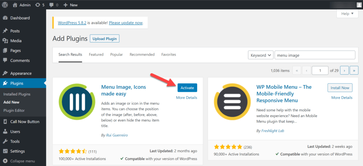Click the Plugins plug icon

(x=5, y=84)
